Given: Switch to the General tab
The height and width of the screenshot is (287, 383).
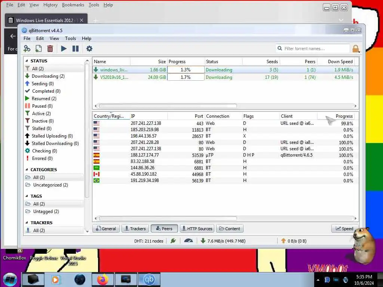Looking at the screenshot, I should point(106,229).
